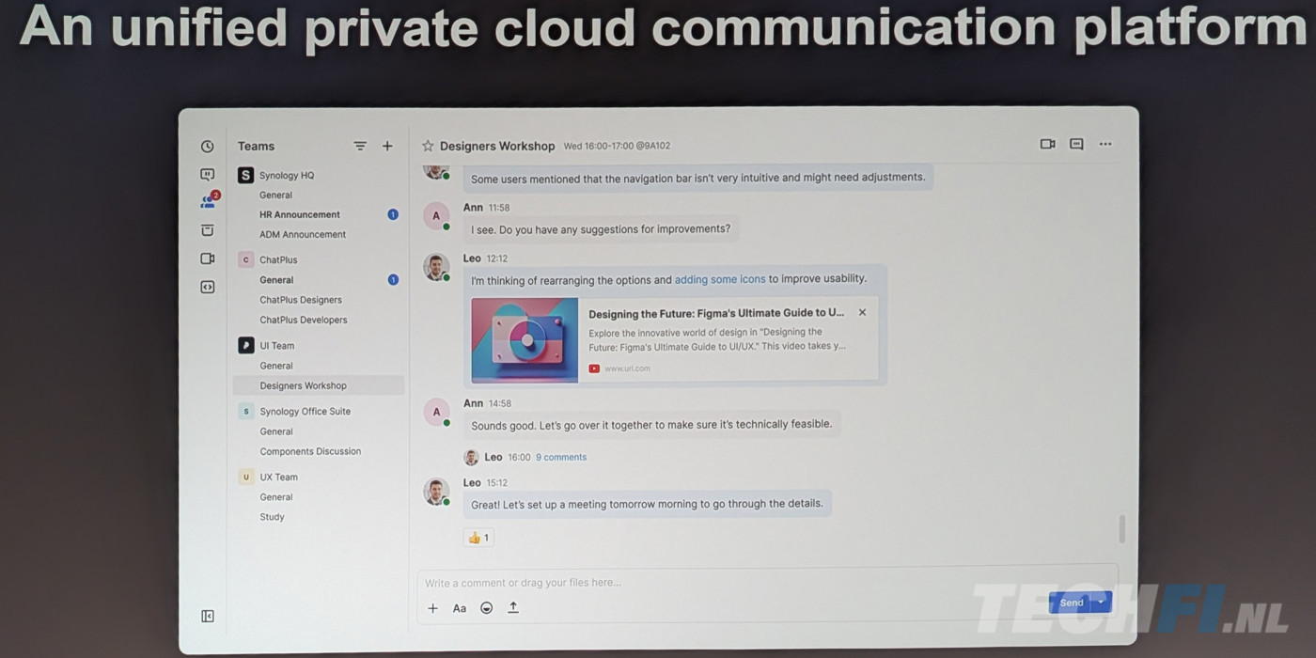1316x658 pixels.
Task: Open the ChatPlus Designers channel
Action: [301, 300]
